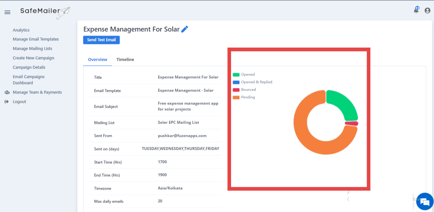
Task: Open Manage Email Templates
Action: click(x=36, y=39)
